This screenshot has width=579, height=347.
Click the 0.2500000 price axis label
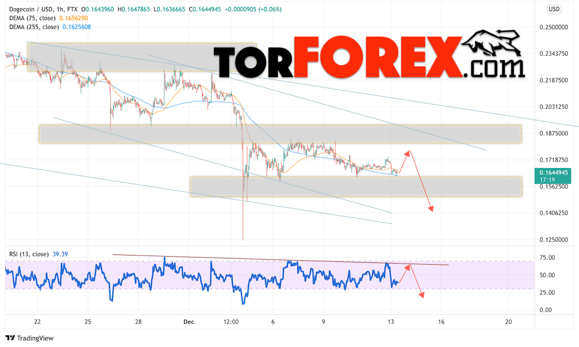554,27
